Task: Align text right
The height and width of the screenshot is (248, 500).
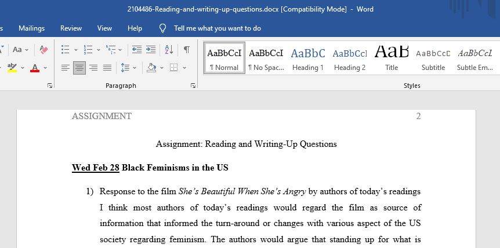Action: (93, 68)
